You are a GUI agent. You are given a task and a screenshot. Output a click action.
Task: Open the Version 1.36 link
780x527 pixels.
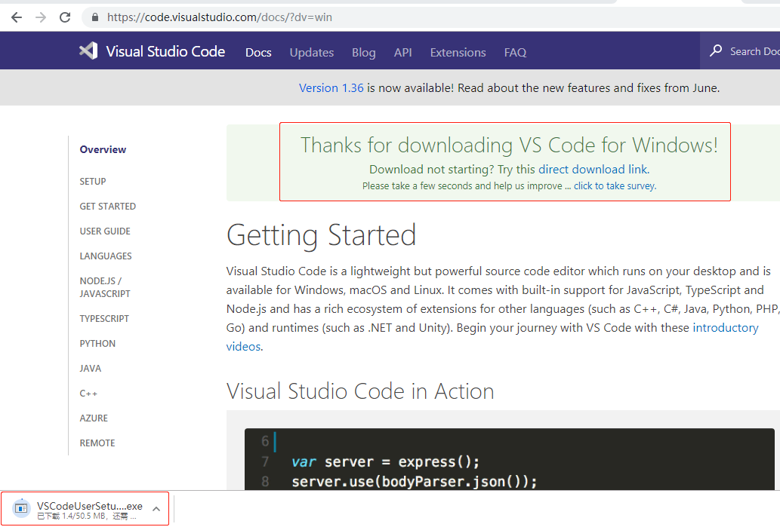pyautogui.click(x=331, y=88)
